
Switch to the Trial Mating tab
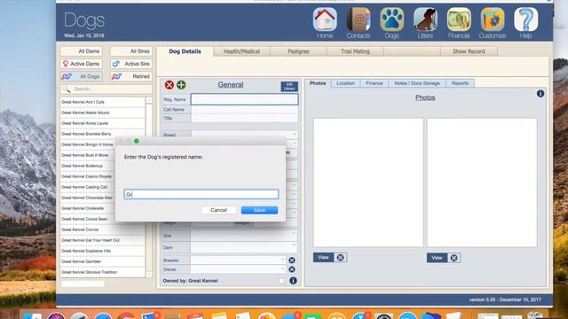point(355,51)
